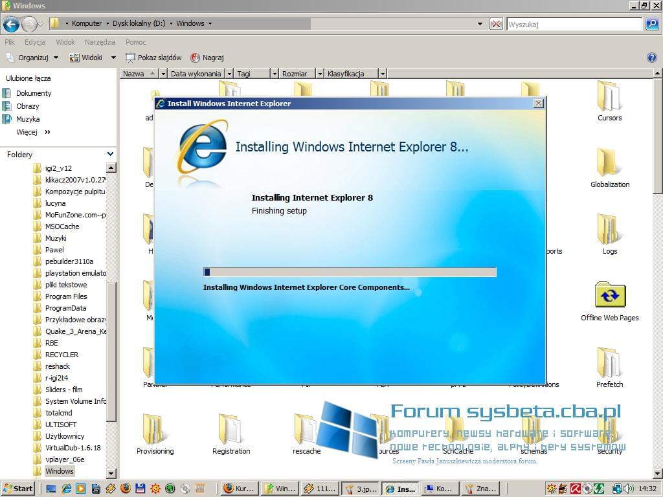
Task: Open the Edycja menu
Action: (35, 42)
